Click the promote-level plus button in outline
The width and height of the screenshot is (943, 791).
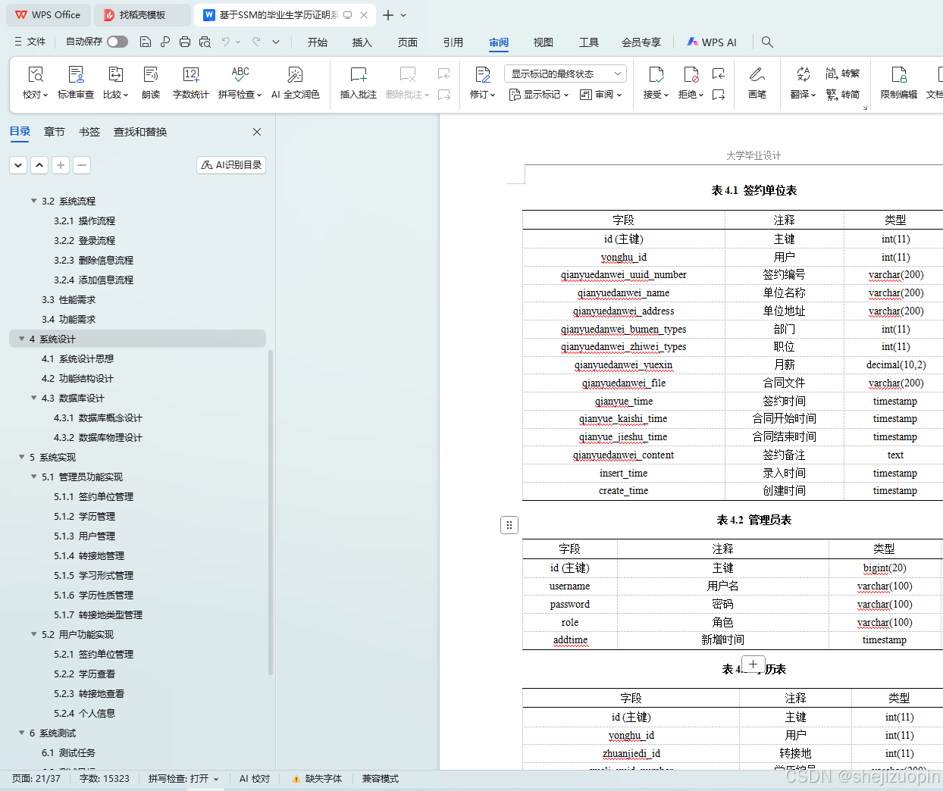click(x=61, y=164)
